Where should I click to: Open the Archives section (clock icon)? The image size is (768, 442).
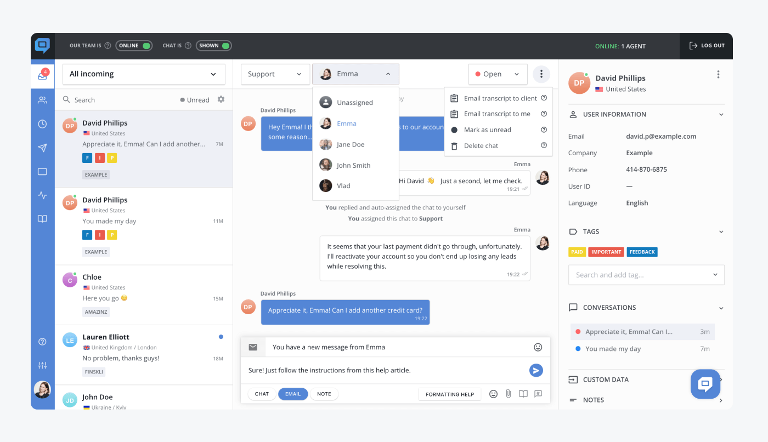(42, 124)
